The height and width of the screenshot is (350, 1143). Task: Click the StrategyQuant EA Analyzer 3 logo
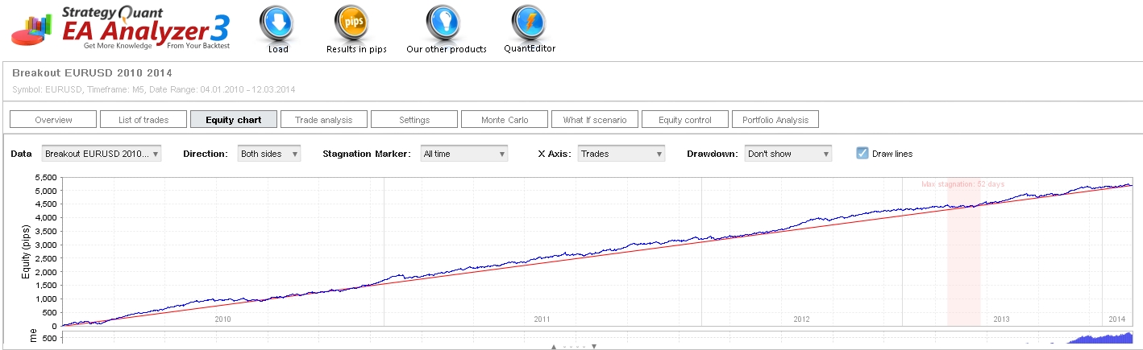[121, 28]
